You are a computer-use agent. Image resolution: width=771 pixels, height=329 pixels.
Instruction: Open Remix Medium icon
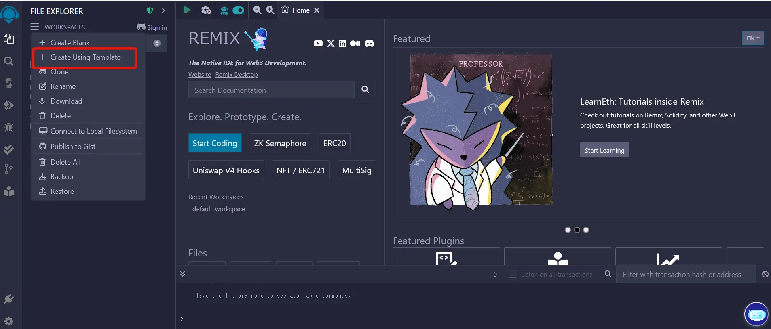(355, 44)
